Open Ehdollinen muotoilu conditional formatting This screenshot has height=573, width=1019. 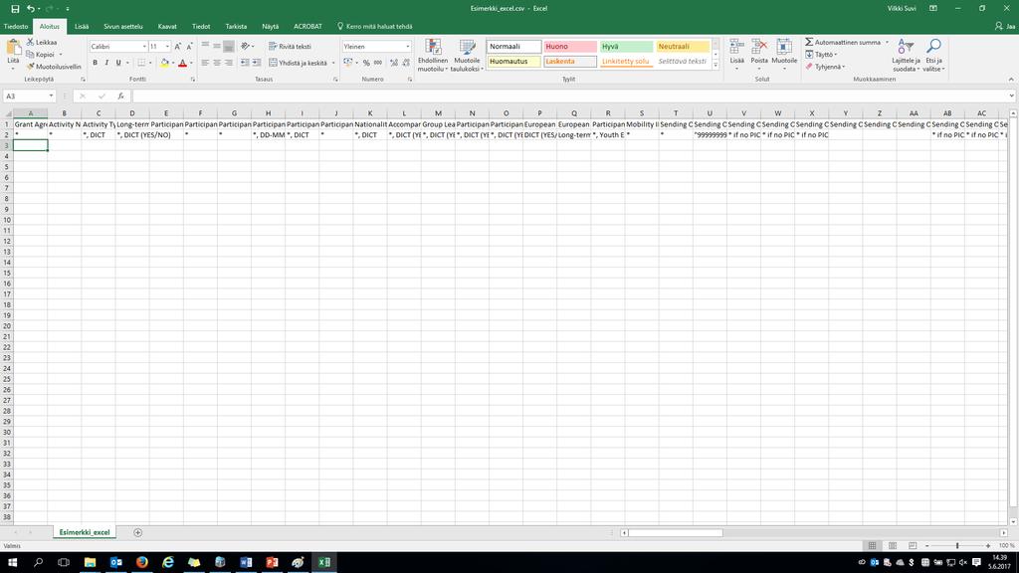point(433,55)
